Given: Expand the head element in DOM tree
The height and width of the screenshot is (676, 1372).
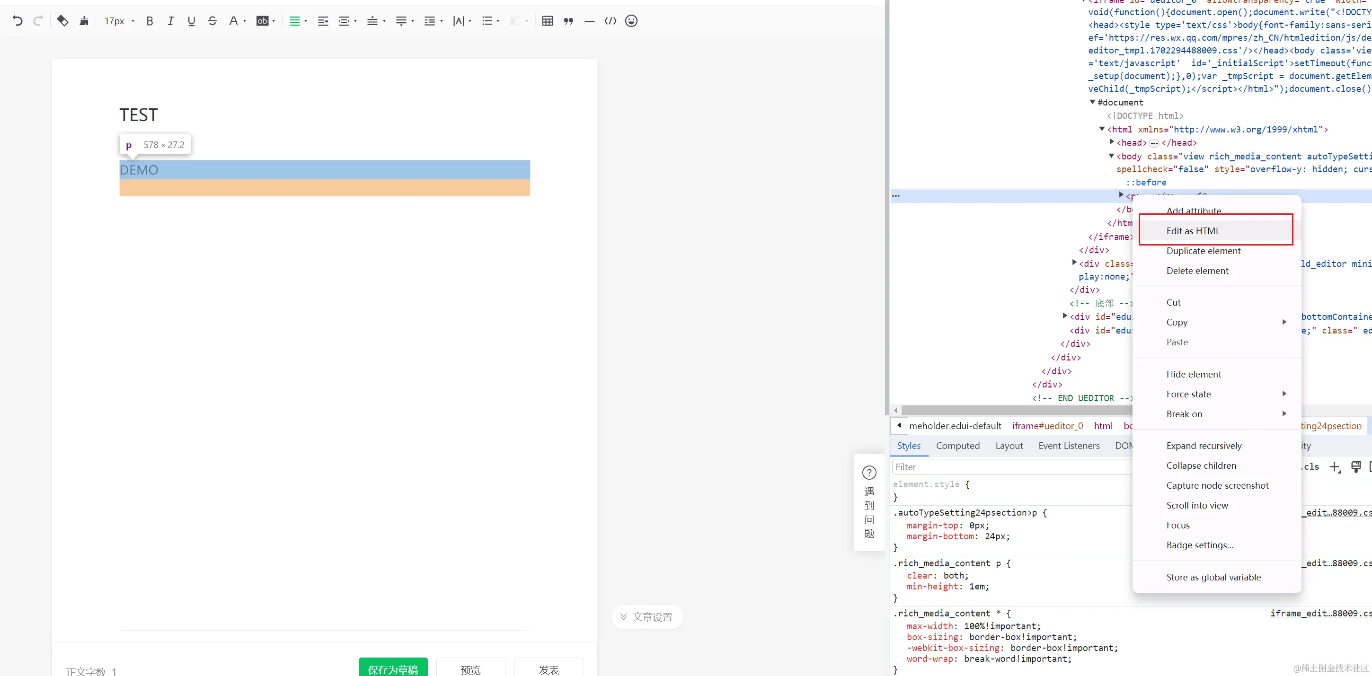Looking at the screenshot, I should click(1112, 142).
